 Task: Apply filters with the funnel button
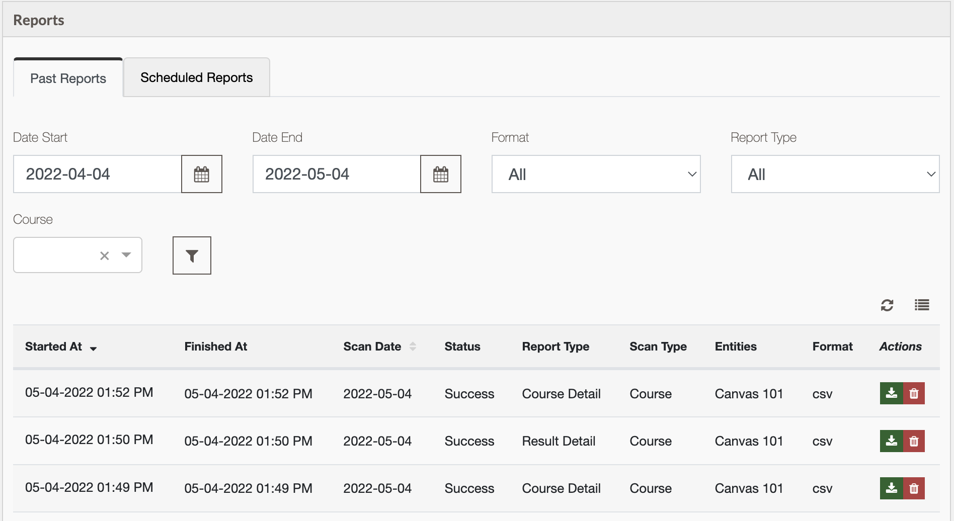pos(192,255)
